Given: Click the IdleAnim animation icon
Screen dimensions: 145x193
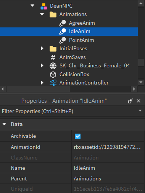Looking at the screenshot, I should 63,32.
